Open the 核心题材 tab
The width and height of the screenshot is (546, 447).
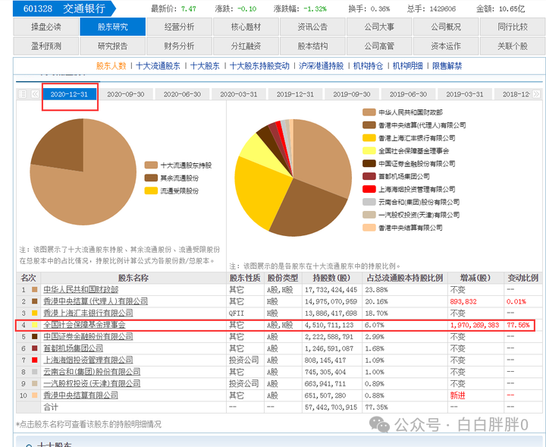pos(246,27)
